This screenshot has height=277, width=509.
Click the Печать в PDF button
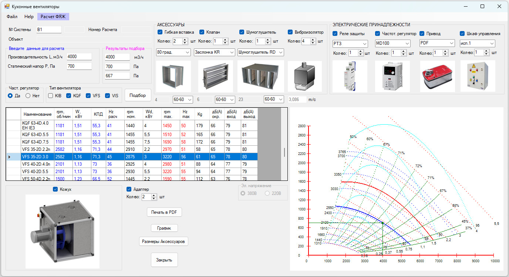(164, 212)
